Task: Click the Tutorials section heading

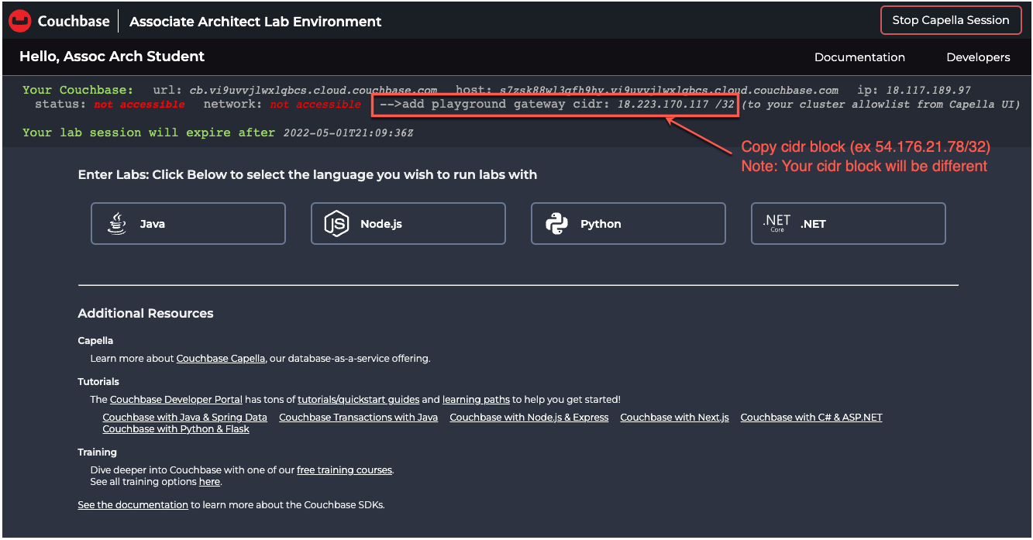Action: click(98, 382)
